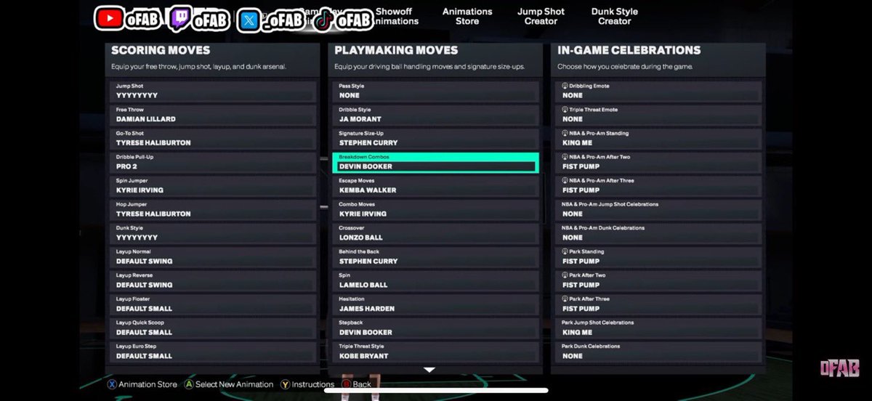This screenshot has height=401, width=872.
Task: Open the Animations Store tab
Action: 467,16
